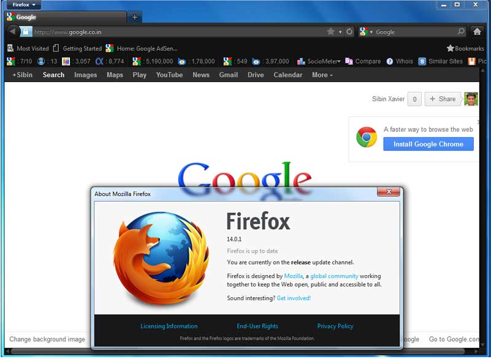Screen dimensions: 491x359
Task: Click the Firefox logo in About dialog
Action: pyautogui.click(x=161, y=258)
